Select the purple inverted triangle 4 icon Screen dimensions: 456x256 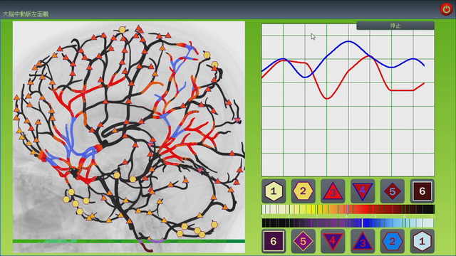(x=333, y=241)
